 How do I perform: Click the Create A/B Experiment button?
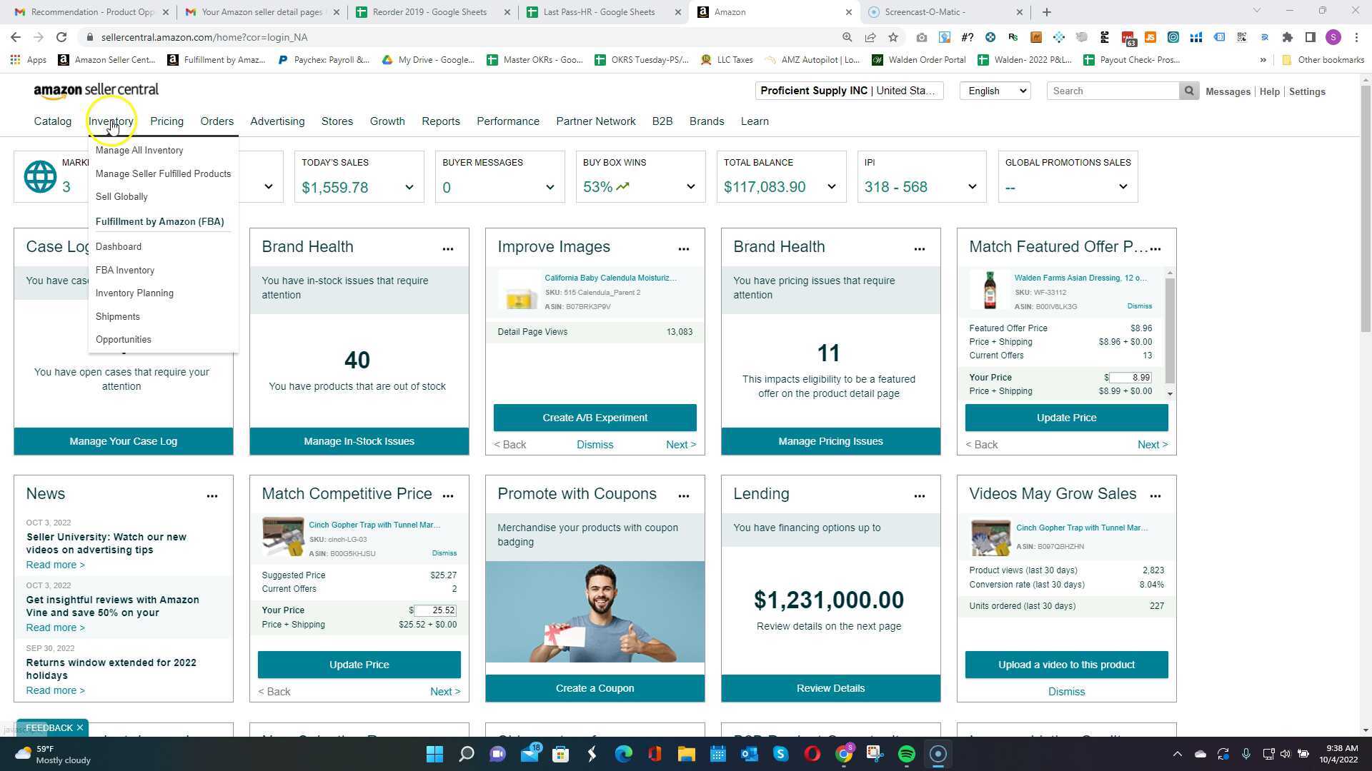[595, 417]
